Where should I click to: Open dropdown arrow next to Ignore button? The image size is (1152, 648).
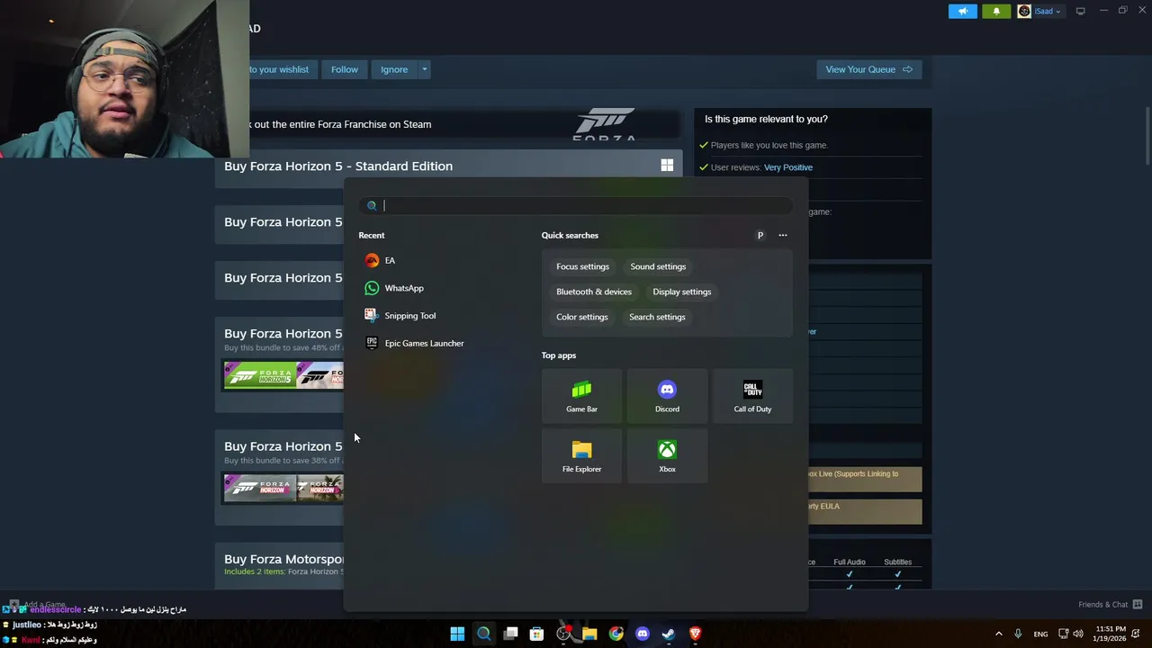click(x=424, y=69)
